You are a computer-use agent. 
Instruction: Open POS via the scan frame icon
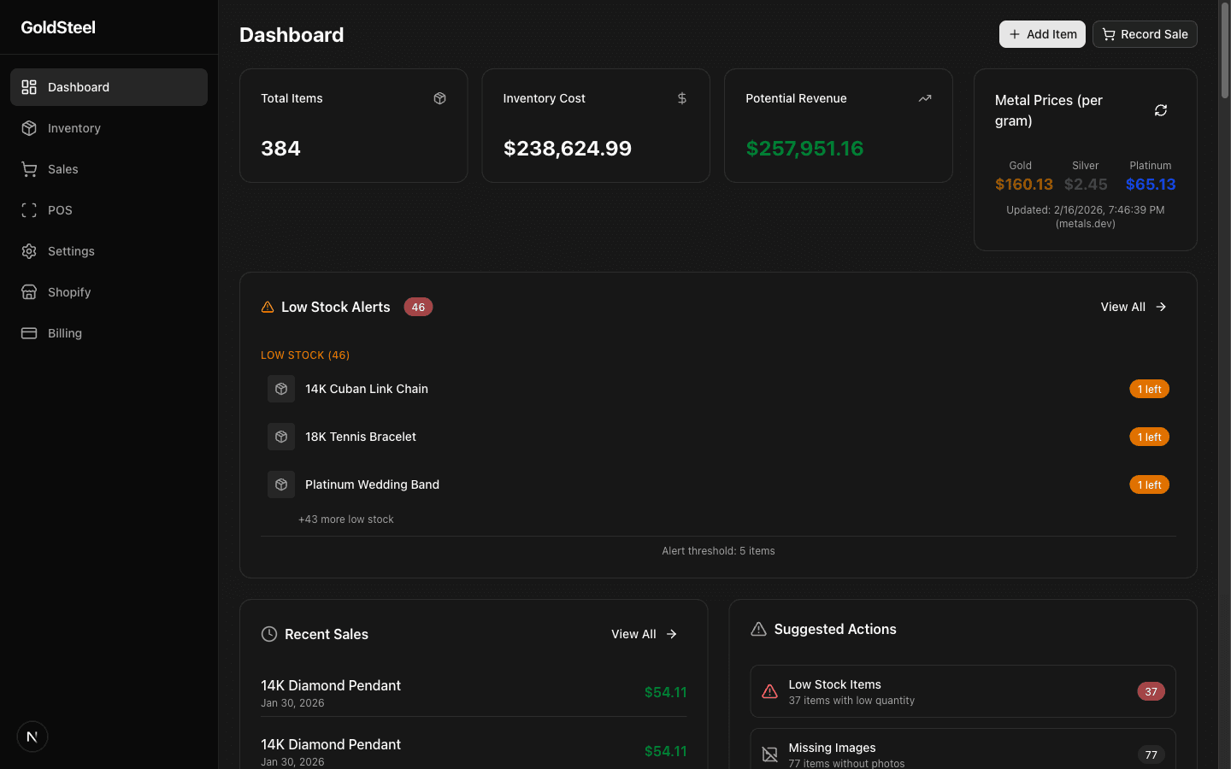(29, 210)
